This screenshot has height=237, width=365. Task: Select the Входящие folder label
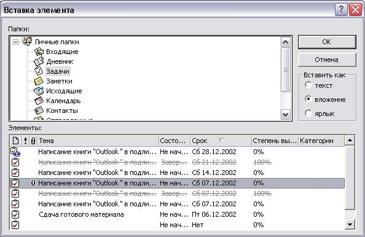pos(62,52)
